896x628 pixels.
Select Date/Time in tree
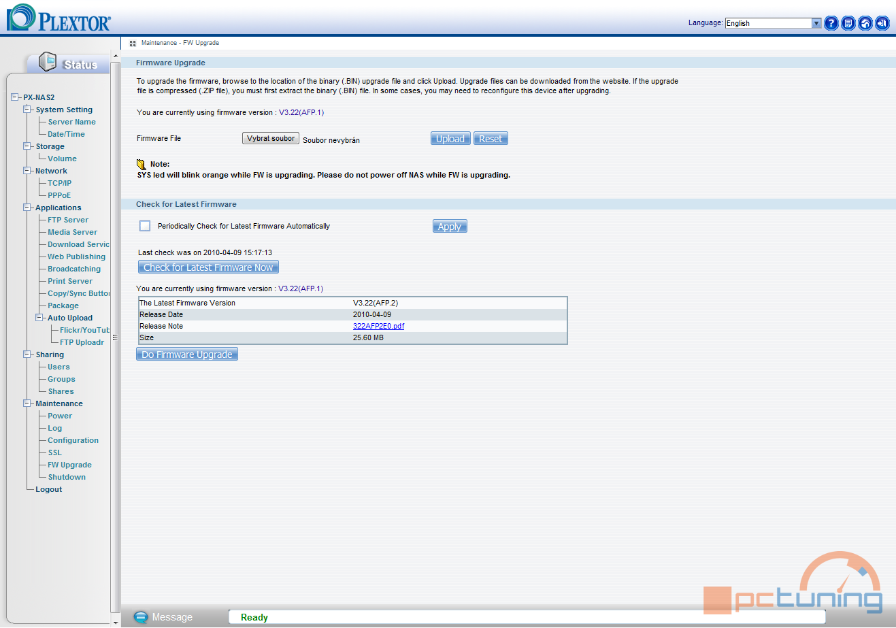[x=66, y=134]
